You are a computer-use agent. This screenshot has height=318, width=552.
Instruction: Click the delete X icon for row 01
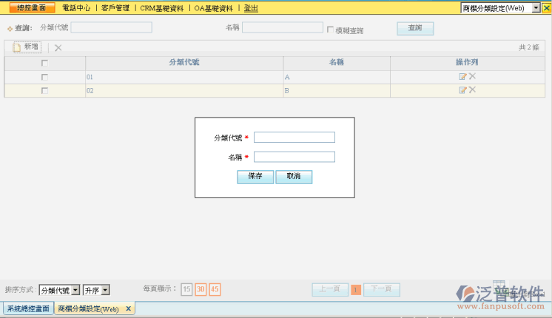tap(472, 76)
